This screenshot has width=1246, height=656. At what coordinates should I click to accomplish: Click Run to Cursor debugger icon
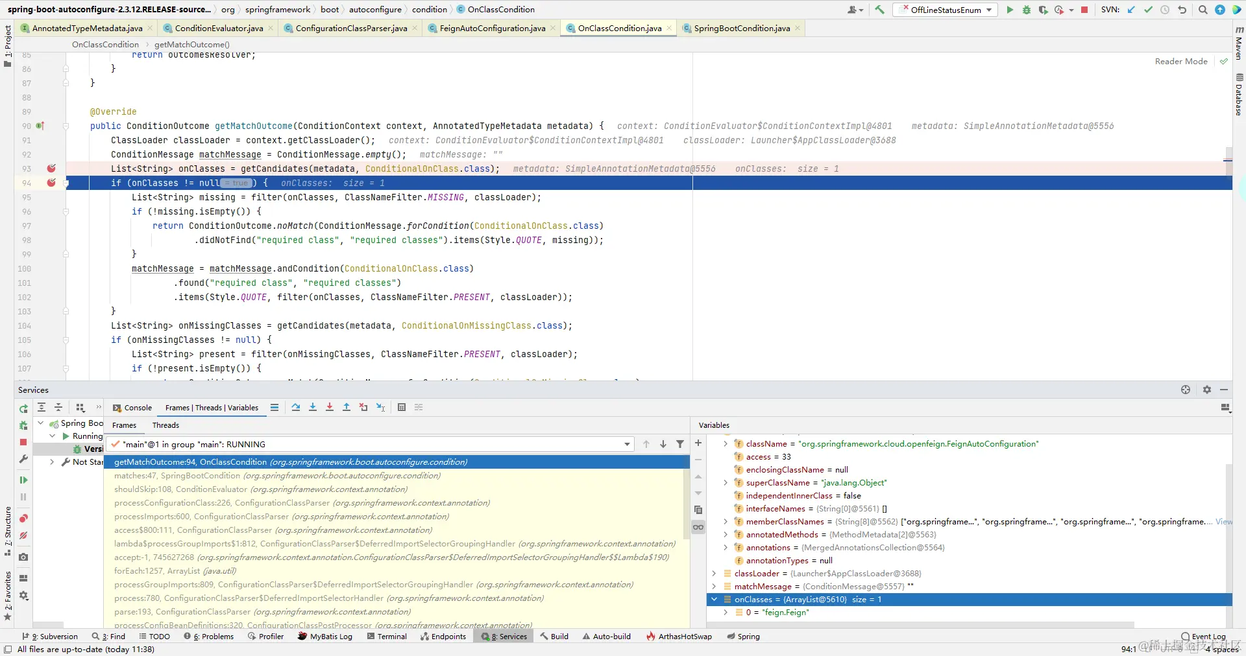(381, 407)
